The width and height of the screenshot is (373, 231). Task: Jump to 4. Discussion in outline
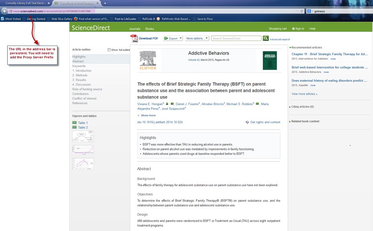82,84
